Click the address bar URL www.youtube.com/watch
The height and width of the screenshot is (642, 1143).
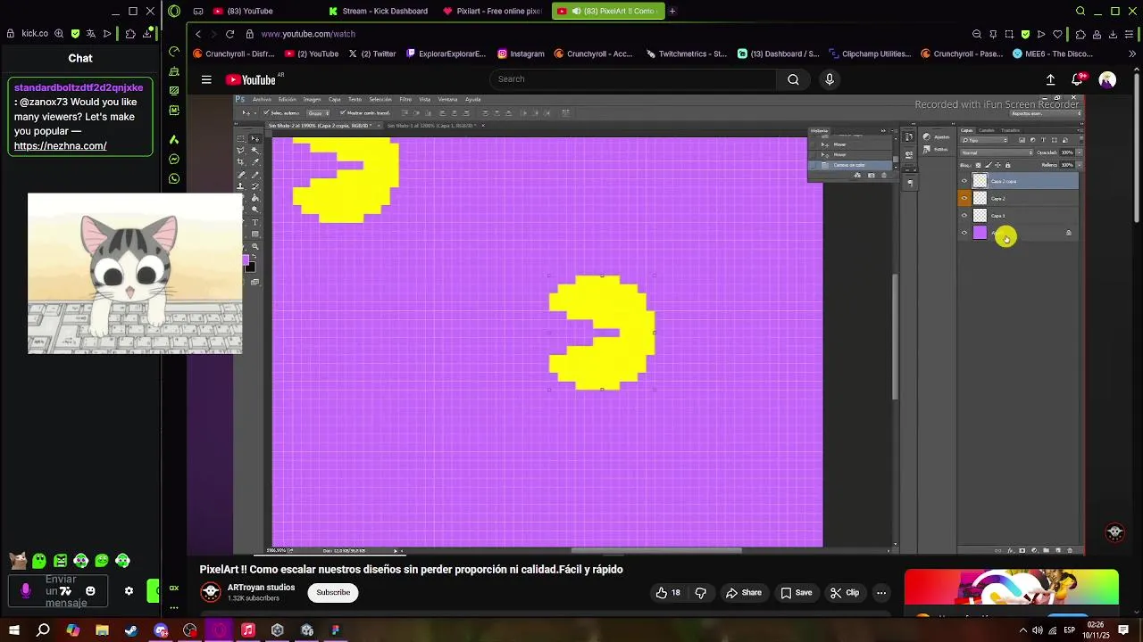(308, 34)
